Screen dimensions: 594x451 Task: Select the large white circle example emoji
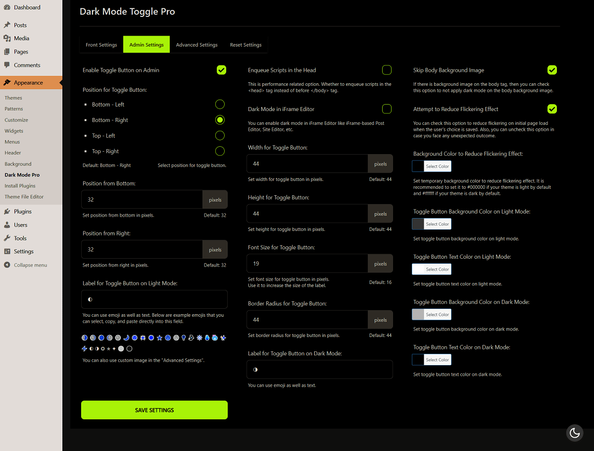tap(121, 348)
